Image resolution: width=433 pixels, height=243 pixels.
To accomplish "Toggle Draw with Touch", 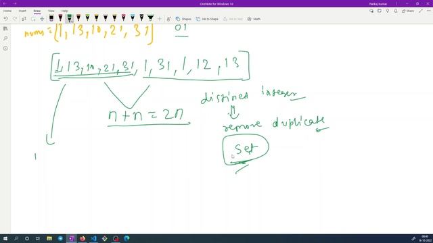I will coord(168,19).
